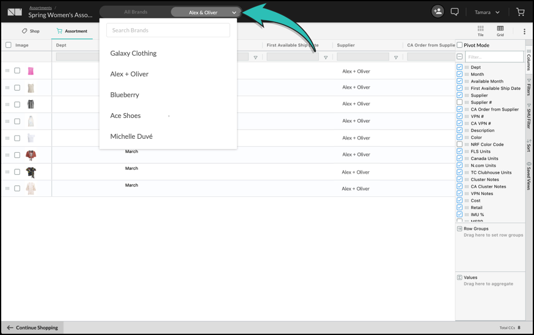Click the Search Brands input field
Image resolution: width=534 pixels, height=335 pixels.
[168, 31]
